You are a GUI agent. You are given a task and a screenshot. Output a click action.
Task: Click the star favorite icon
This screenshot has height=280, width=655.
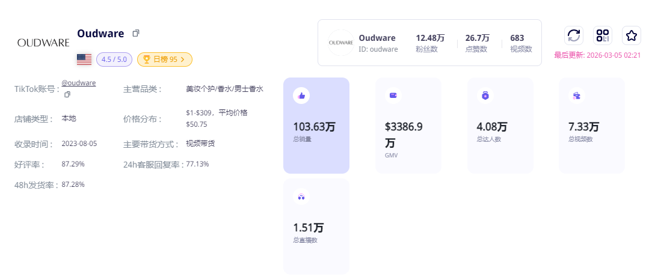point(631,35)
